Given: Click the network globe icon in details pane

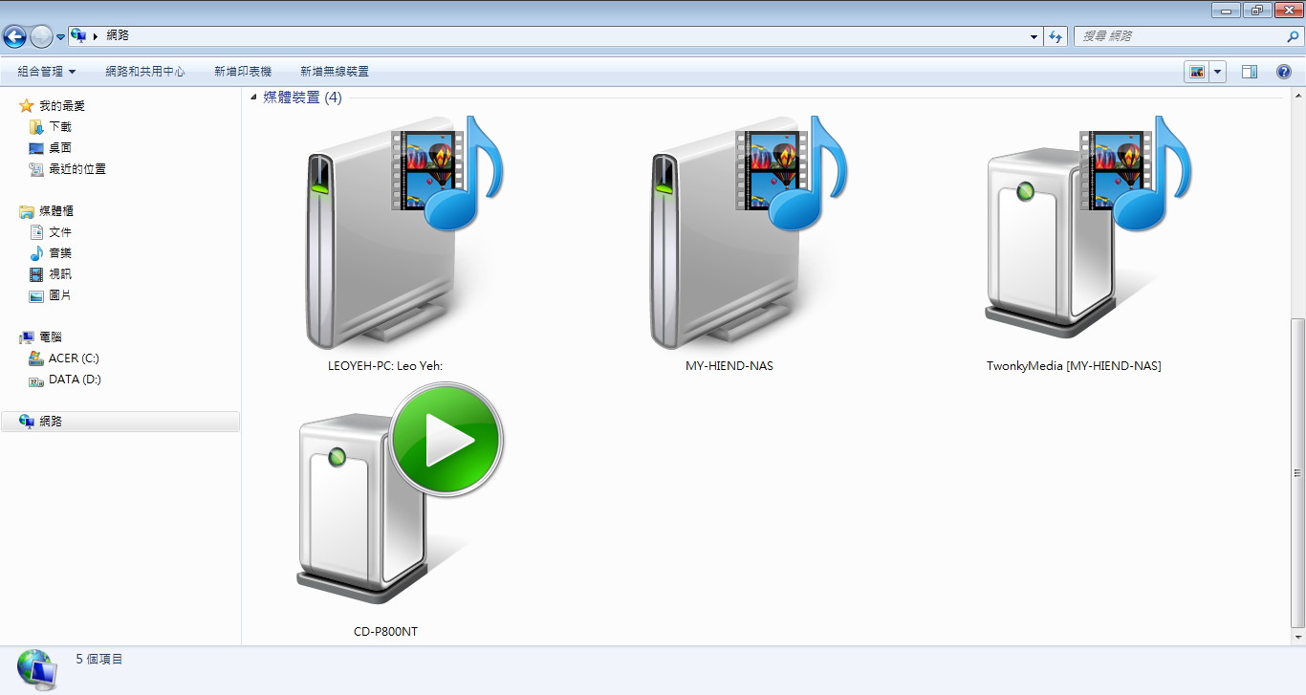Looking at the screenshot, I should pos(36,669).
